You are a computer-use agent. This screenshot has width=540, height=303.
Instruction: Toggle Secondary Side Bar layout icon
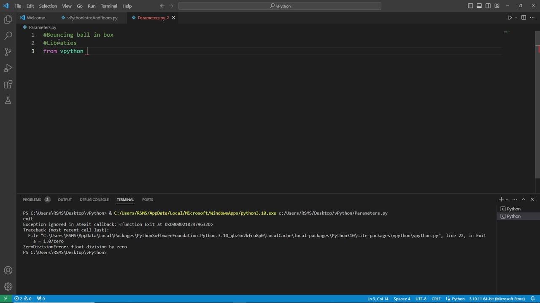(488, 6)
